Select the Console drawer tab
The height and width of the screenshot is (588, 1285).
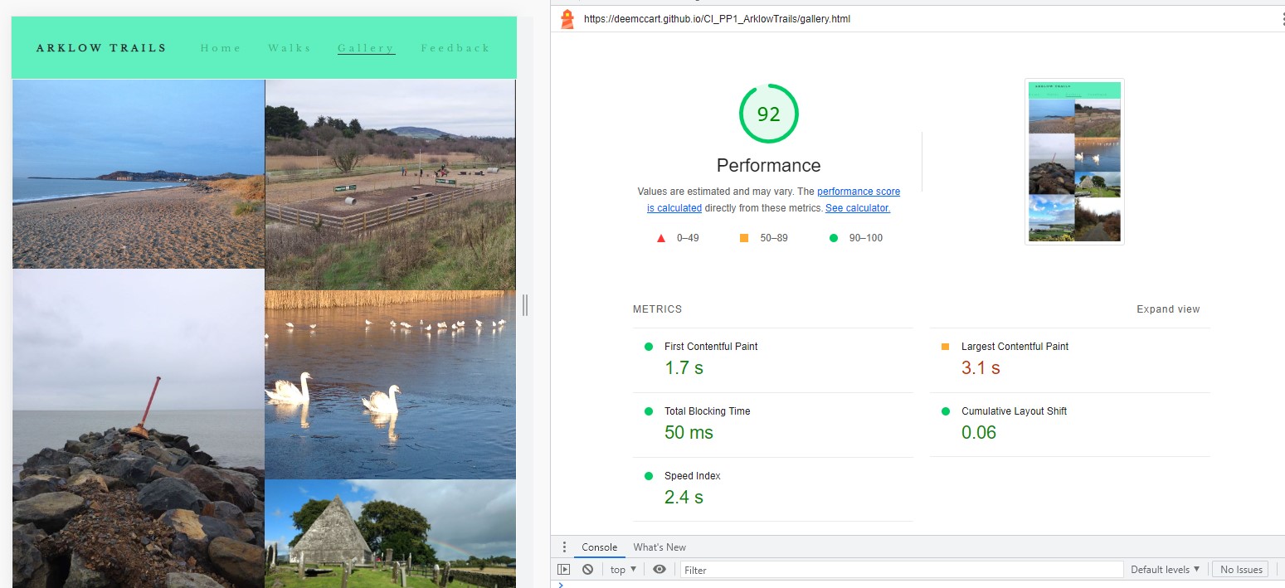599,547
